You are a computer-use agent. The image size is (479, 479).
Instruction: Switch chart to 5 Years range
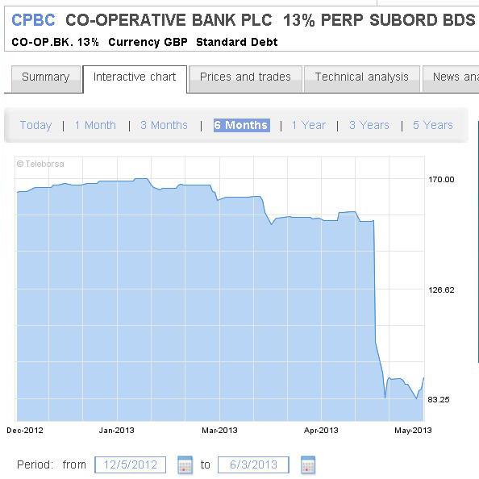pos(433,125)
